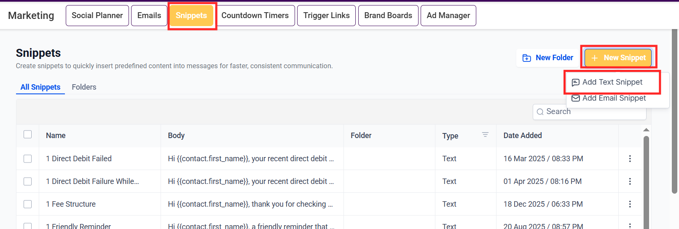Click the Add Email Snippet envelope icon
The width and height of the screenshot is (679, 229).
575,98
